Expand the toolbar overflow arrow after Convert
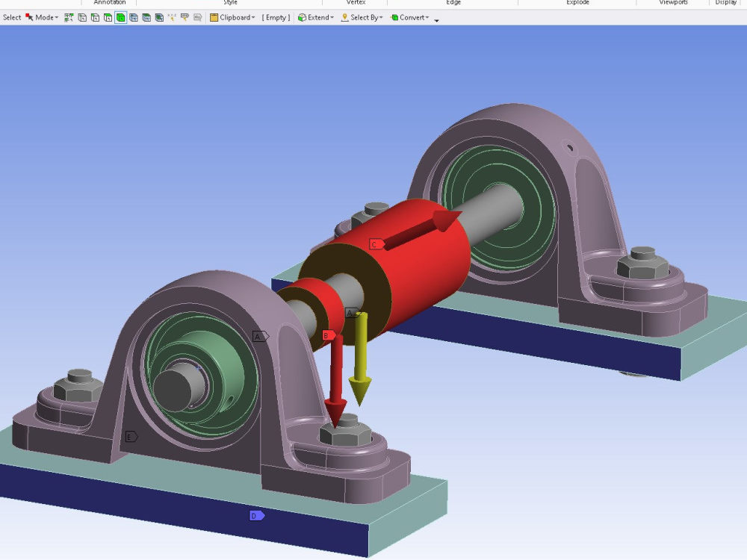 pos(436,19)
